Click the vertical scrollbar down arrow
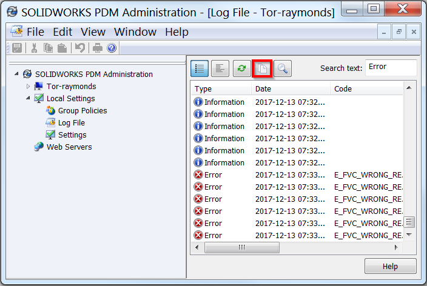The height and width of the screenshot is (286, 427). pyautogui.click(x=409, y=234)
